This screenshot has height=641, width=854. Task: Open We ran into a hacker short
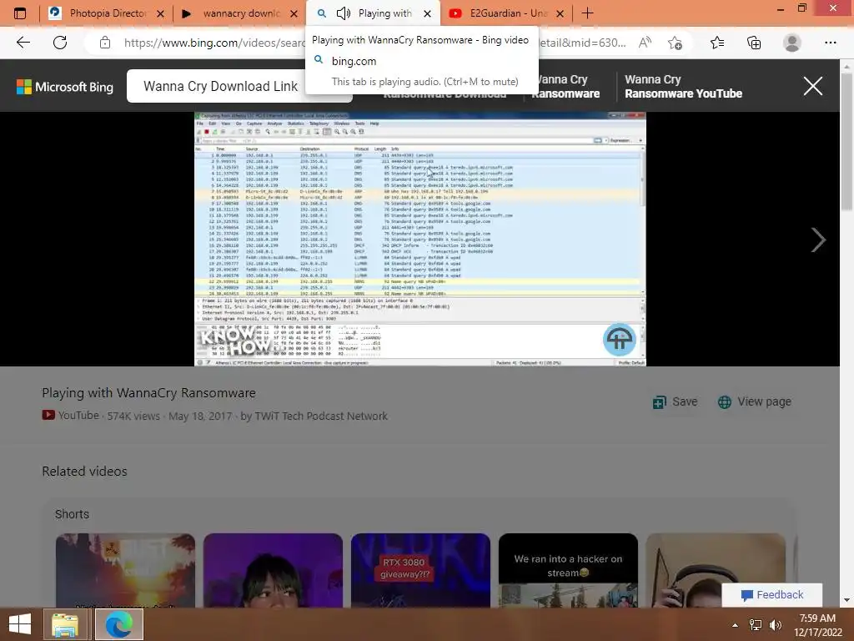[568, 570]
